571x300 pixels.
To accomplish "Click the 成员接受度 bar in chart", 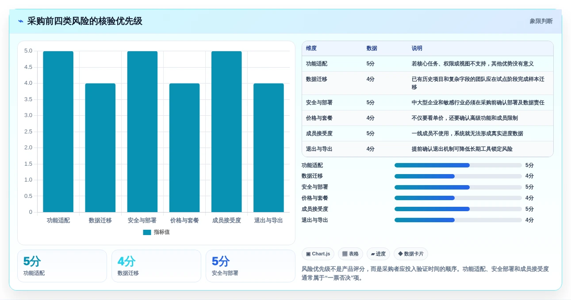I will (226, 132).
